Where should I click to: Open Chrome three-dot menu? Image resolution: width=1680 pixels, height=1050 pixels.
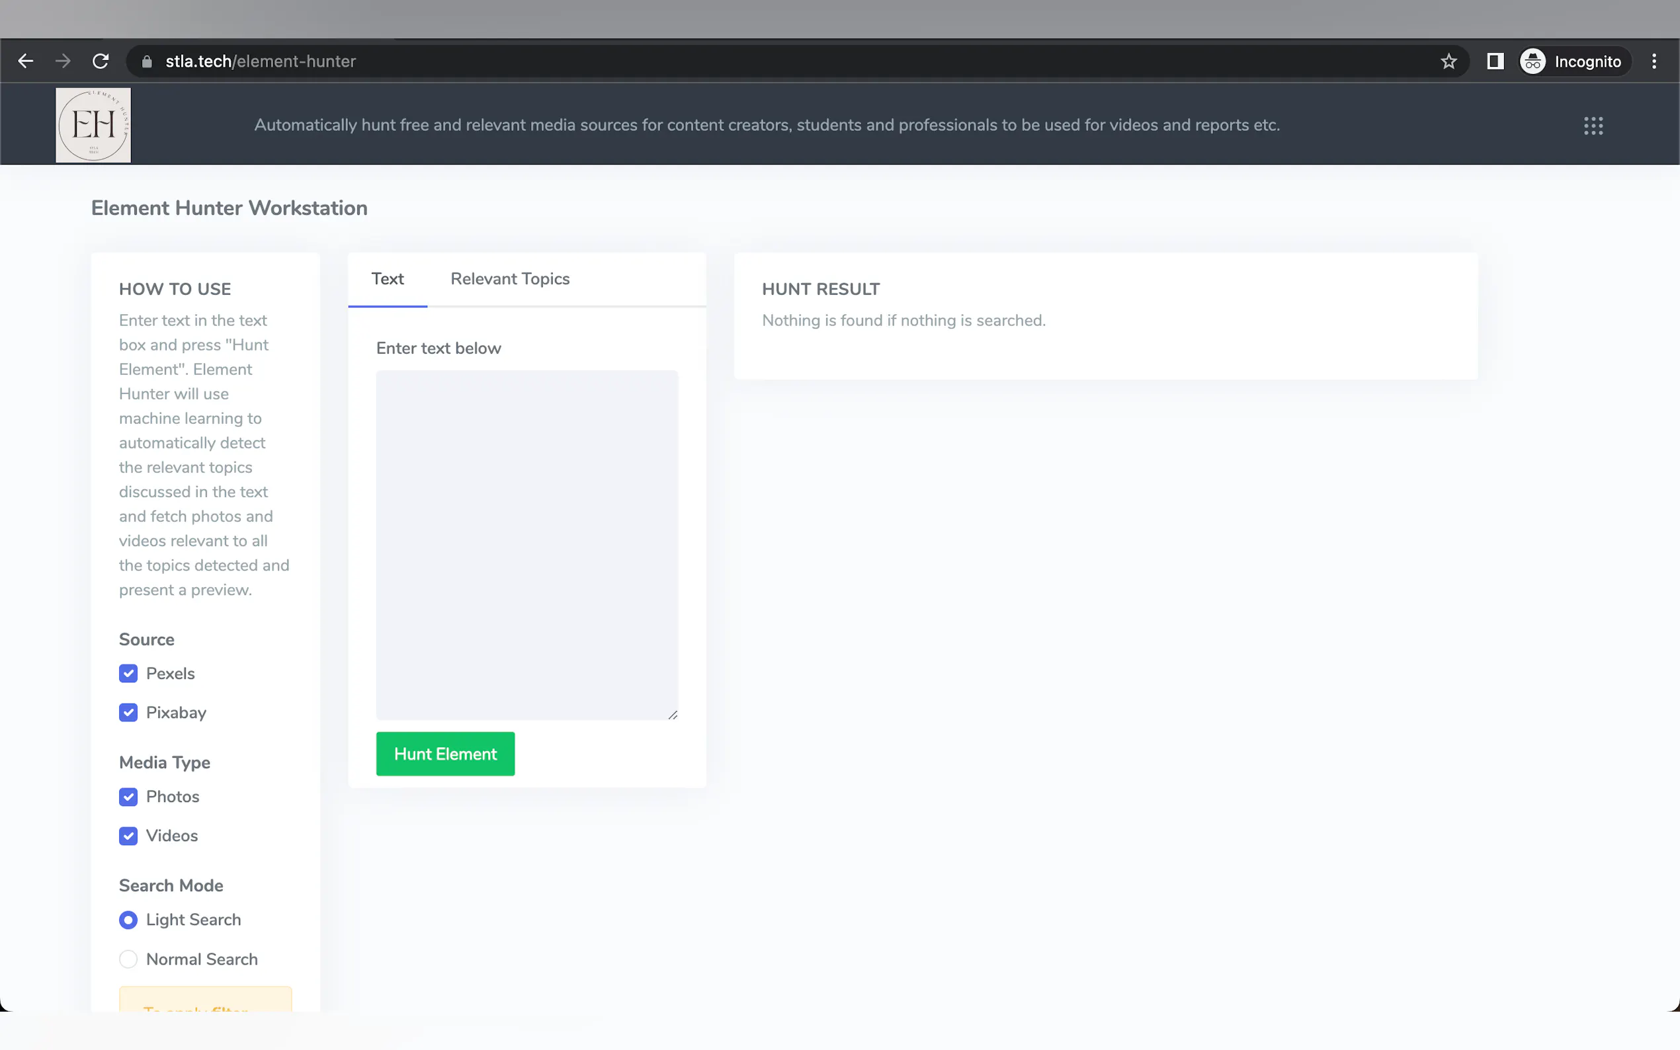(x=1654, y=61)
